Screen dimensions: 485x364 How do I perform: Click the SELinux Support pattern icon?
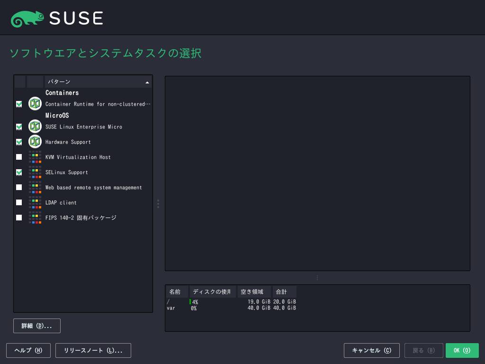tap(35, 172)
